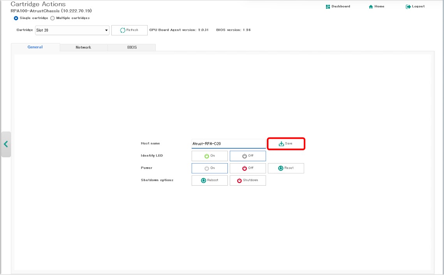The width and height of the screenshot is (444, 275).
Task: Go to Home via house icon
Action: [371, 7]
